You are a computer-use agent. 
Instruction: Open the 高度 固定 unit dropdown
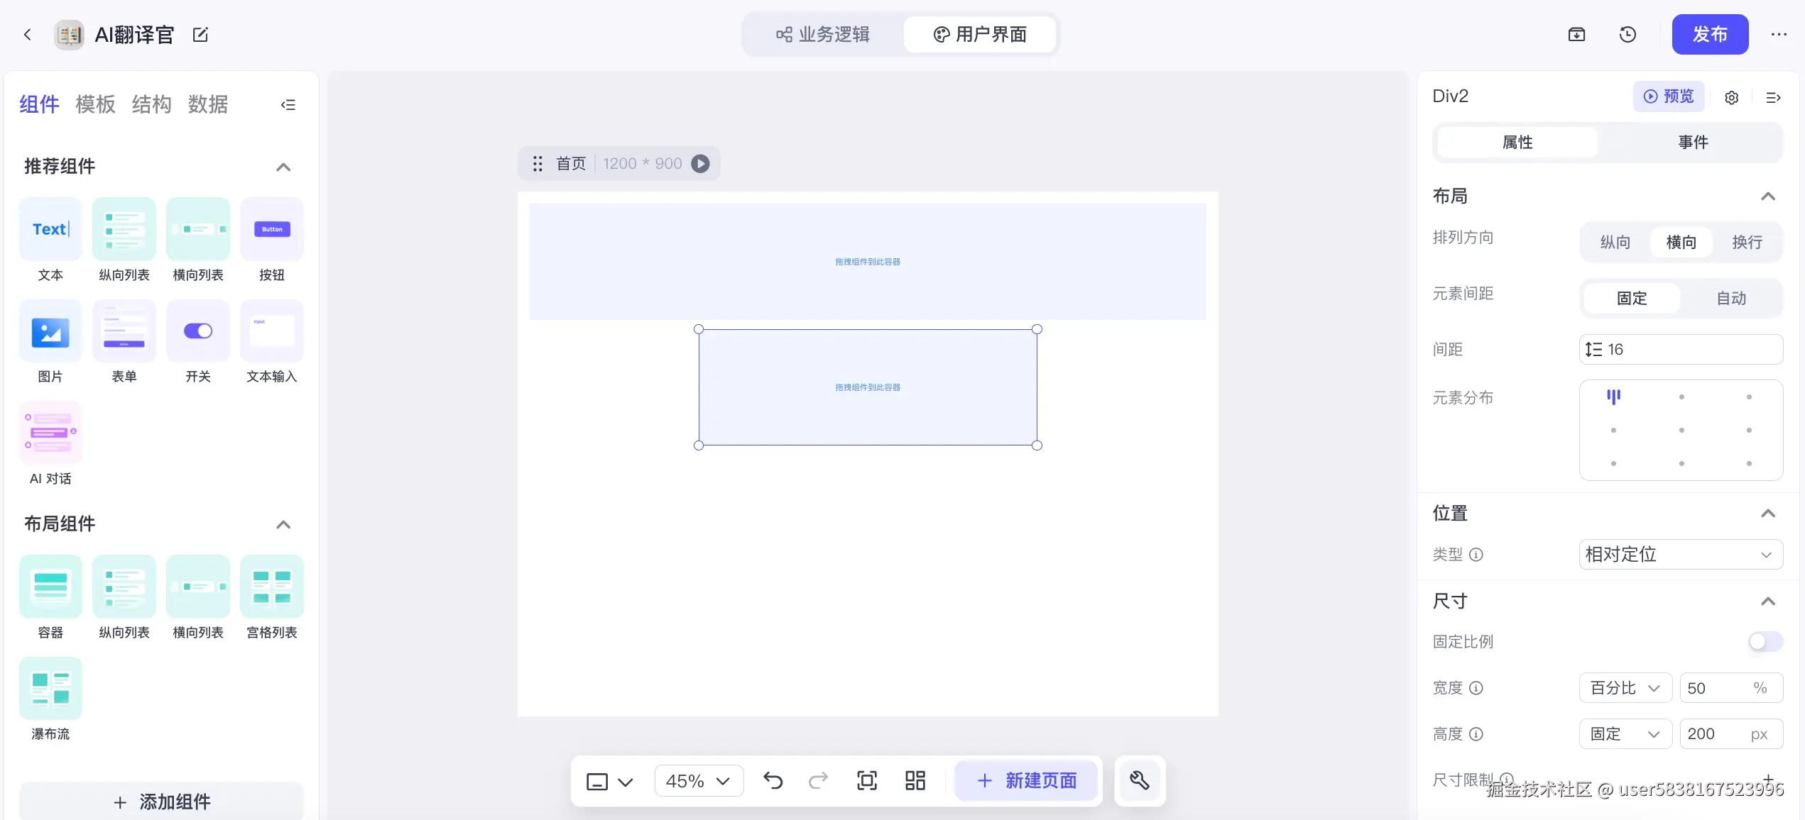(1625, 734)
